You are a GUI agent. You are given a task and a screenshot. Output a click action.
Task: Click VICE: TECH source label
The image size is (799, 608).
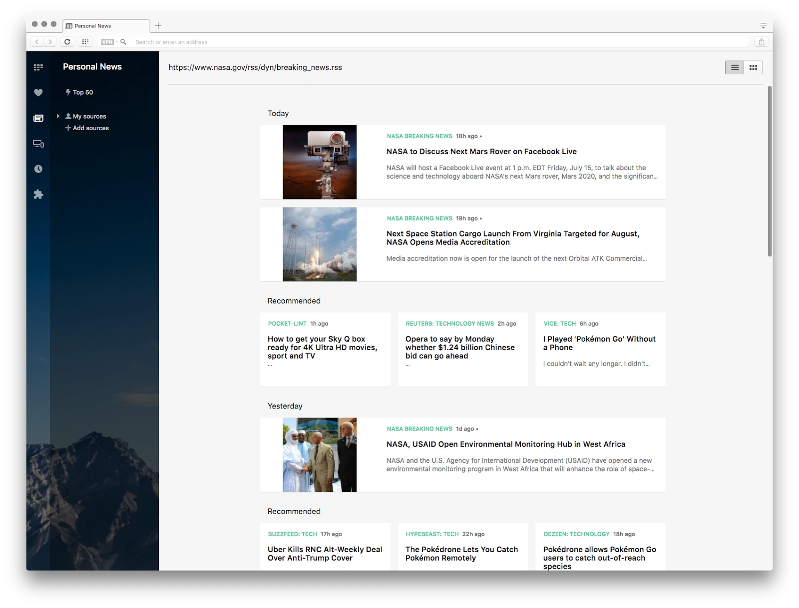560,324
